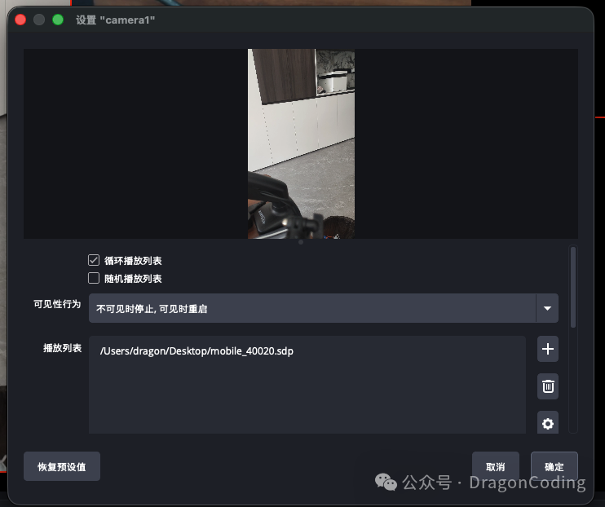Viewport: 605px width, 507px height.
Task: Open playlist entry settings via gear icon
Action: point(547,423)
